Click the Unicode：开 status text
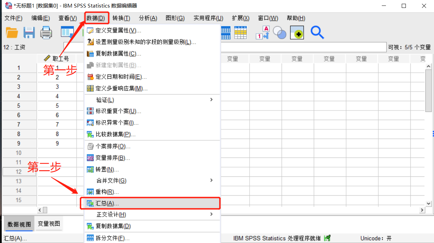 coord(376,238)
